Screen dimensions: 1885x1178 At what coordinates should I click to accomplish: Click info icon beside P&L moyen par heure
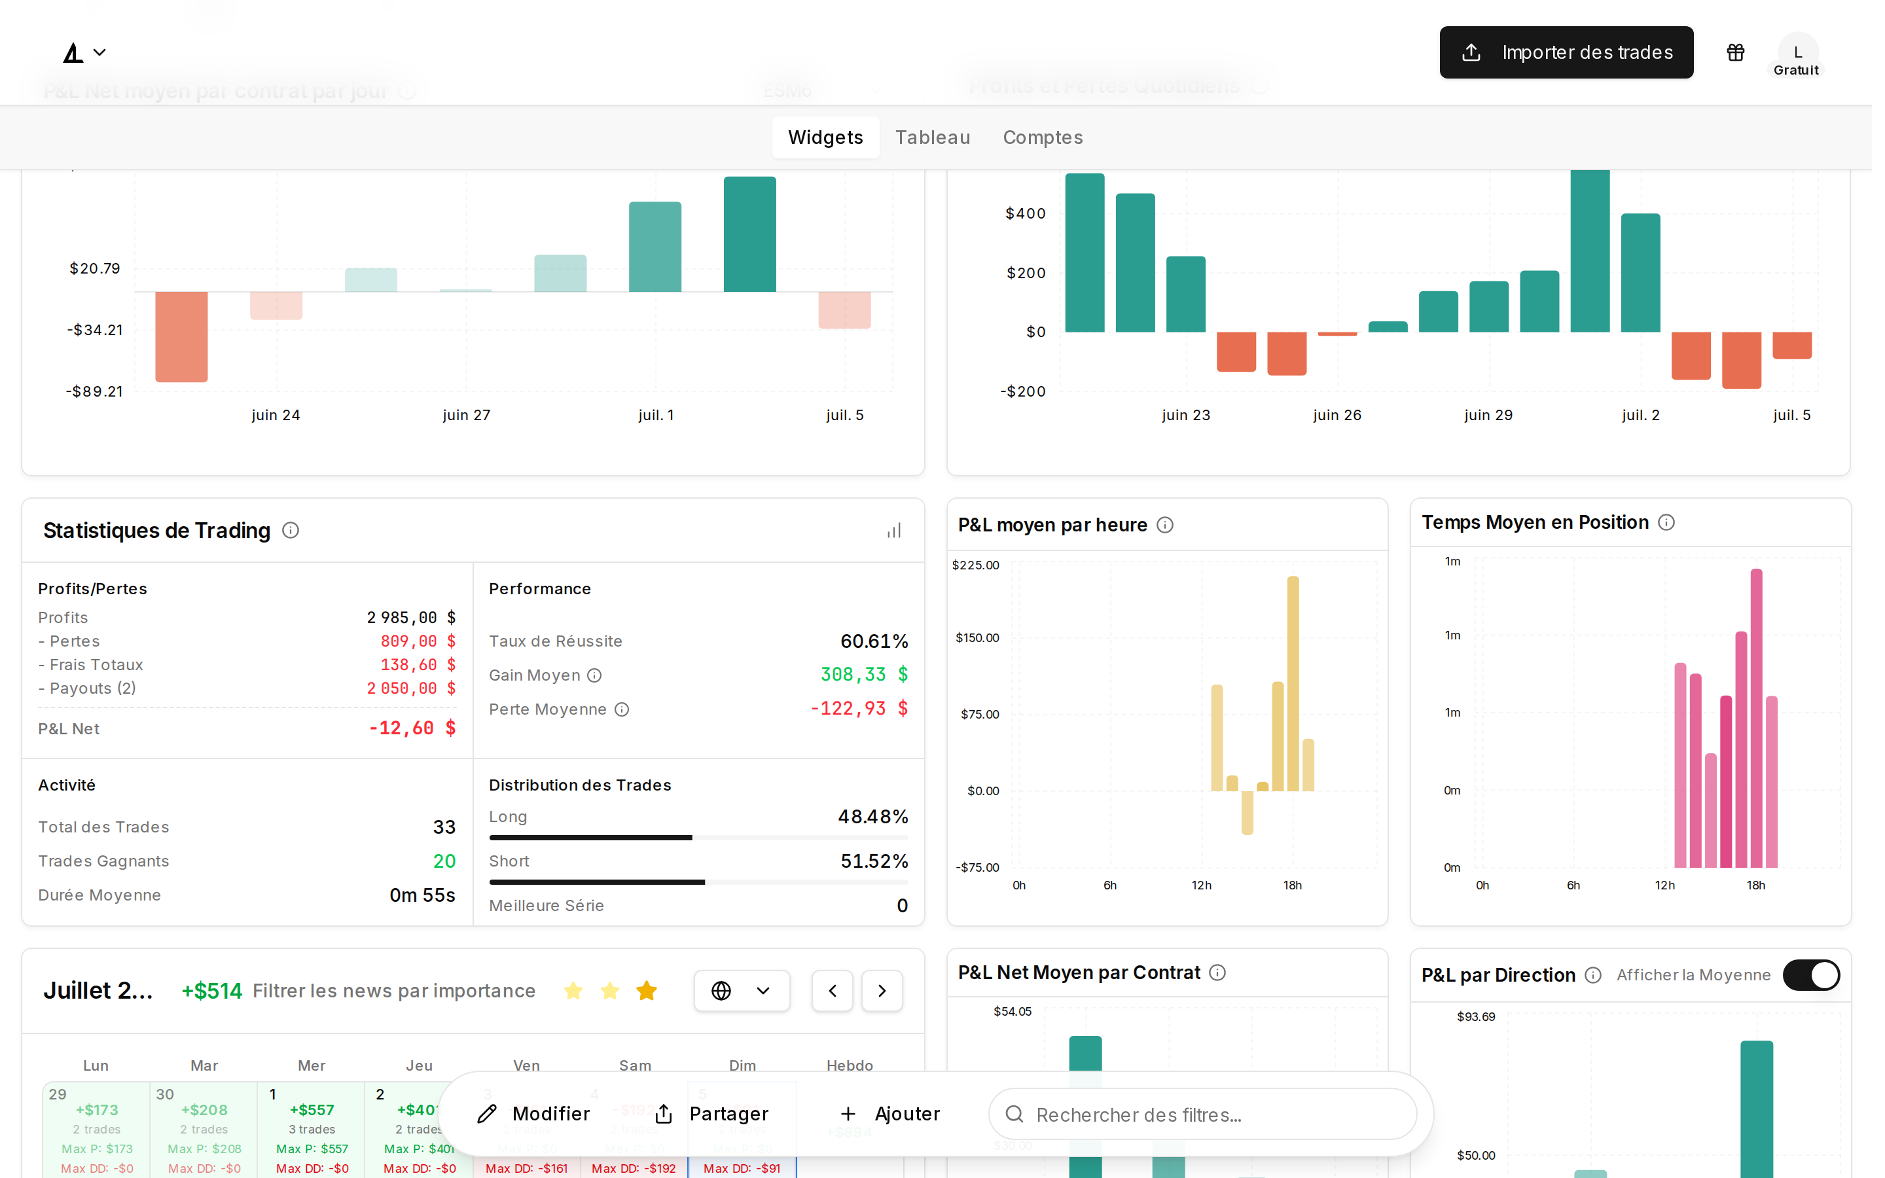(1164, 525)
